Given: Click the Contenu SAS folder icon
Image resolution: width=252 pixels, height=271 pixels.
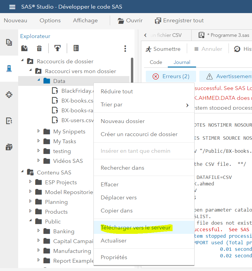Looking at the screenshot, I should coord(30,172).
